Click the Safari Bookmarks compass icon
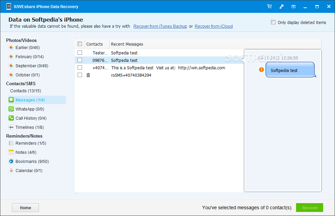 [x=11, y=162]
